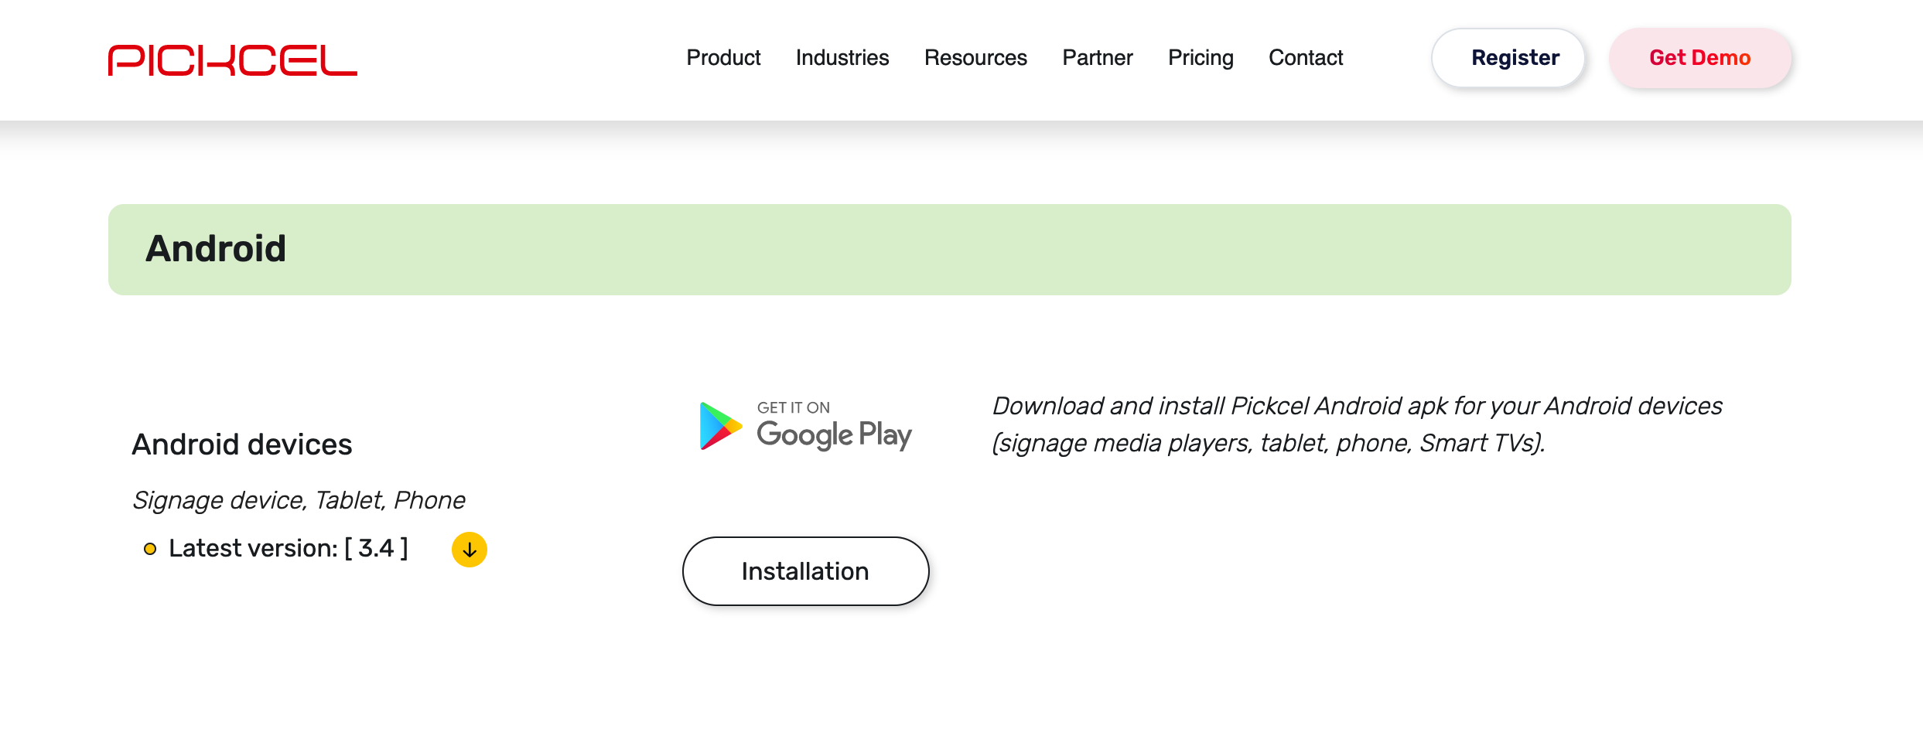
Task: Click the Get it on Google Play badge
Action: coord(804,424)
